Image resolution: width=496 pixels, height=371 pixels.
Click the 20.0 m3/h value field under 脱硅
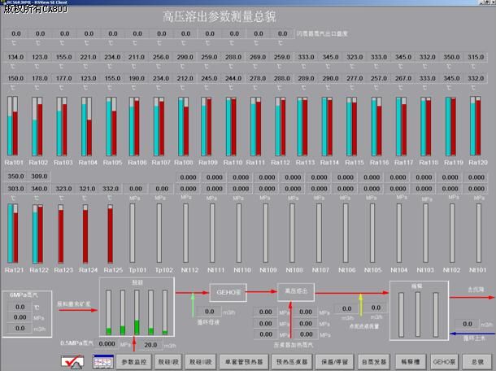coord(150,344)
